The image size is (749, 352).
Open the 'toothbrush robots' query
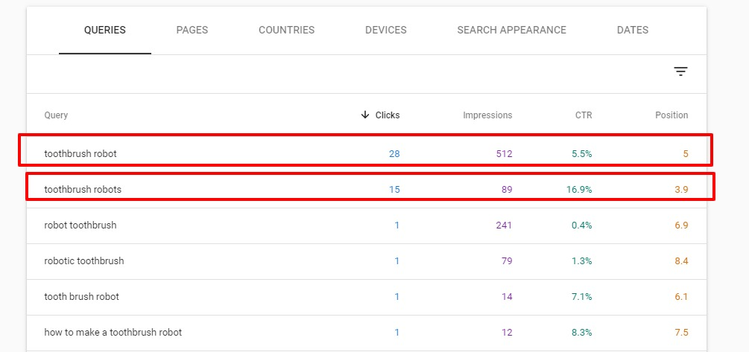83,190
